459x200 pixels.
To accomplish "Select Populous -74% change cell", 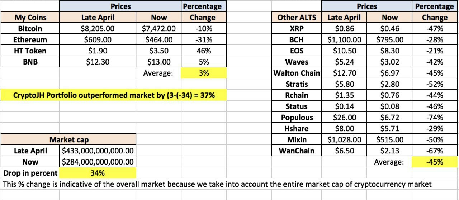I will click(435, 118).
